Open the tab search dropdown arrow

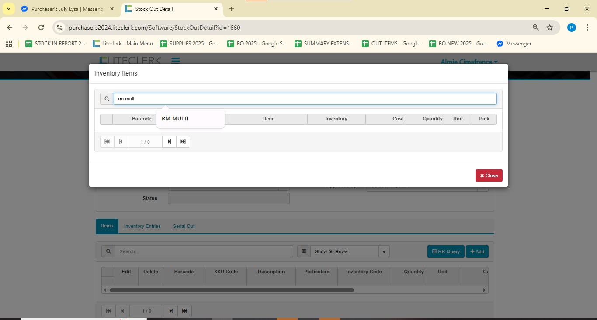8,9
